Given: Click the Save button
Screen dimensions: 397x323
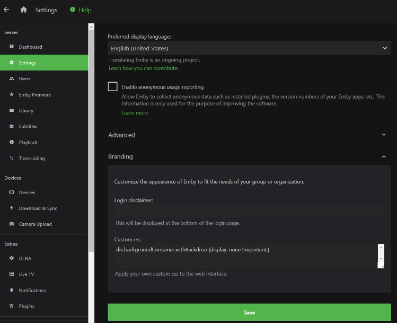Looking at the screenshot, I should 250,312.
